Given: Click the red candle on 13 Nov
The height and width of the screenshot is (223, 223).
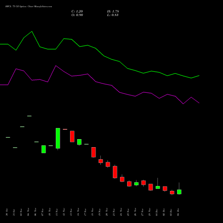Looking at the screenshot, I should (x=72, y=136).
